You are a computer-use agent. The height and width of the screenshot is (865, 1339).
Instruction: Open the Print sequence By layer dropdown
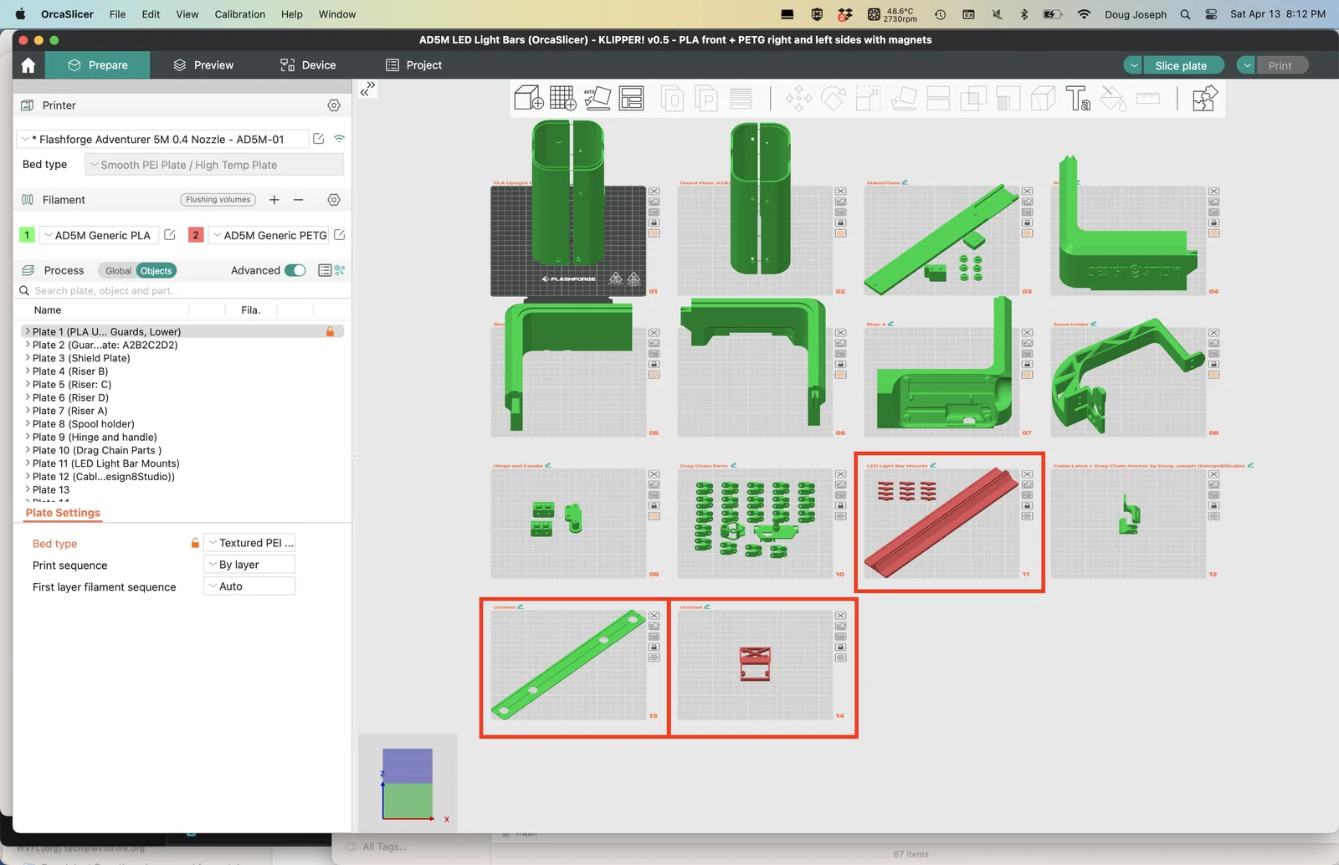[x=249, y=565]
